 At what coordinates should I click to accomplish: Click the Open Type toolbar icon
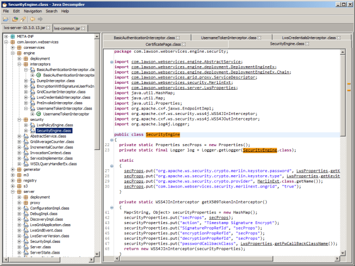[x=15, y=18]
